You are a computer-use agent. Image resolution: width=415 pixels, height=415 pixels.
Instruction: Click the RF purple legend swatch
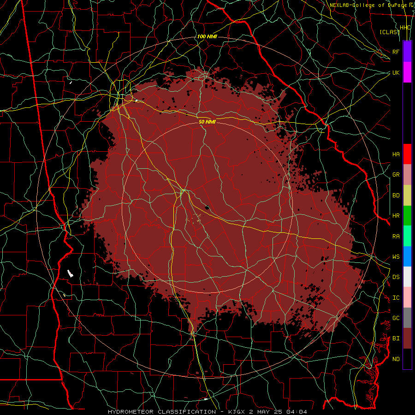click(x=407, y=52)
